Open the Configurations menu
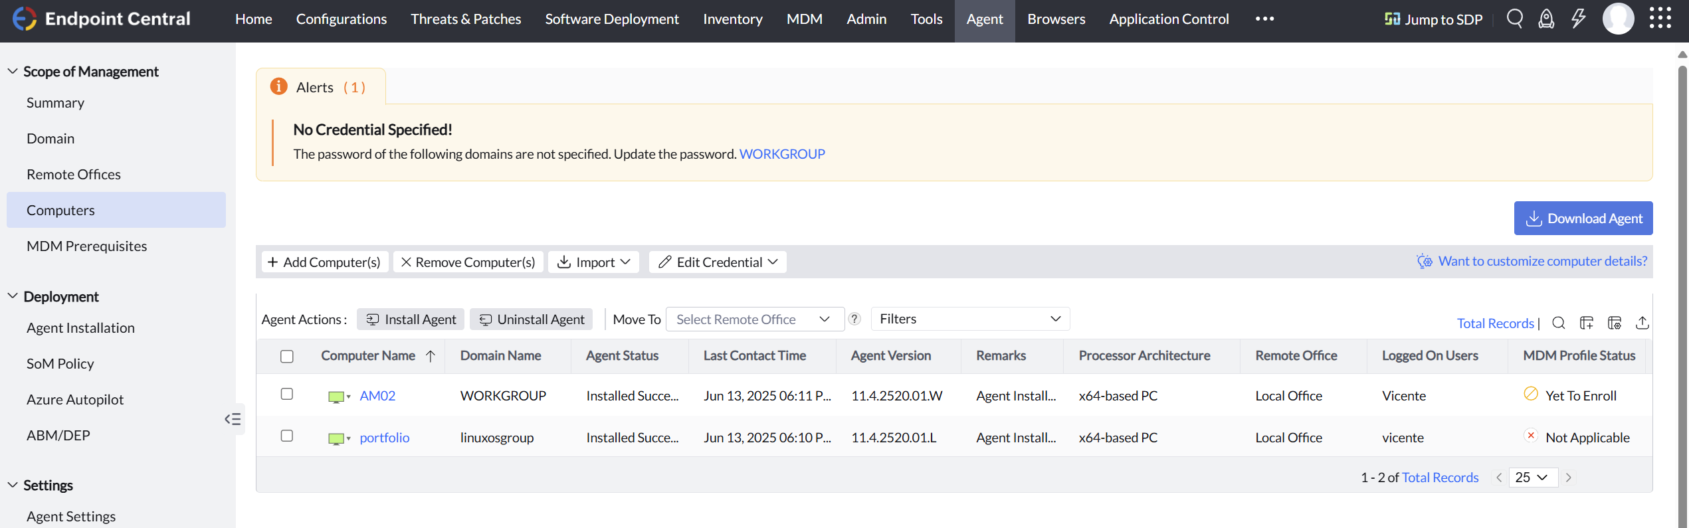 [x=341, y=19]
